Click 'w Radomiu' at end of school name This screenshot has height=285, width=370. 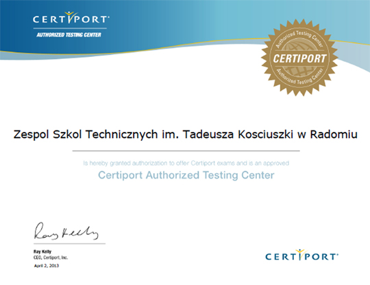tap(328, 135)
